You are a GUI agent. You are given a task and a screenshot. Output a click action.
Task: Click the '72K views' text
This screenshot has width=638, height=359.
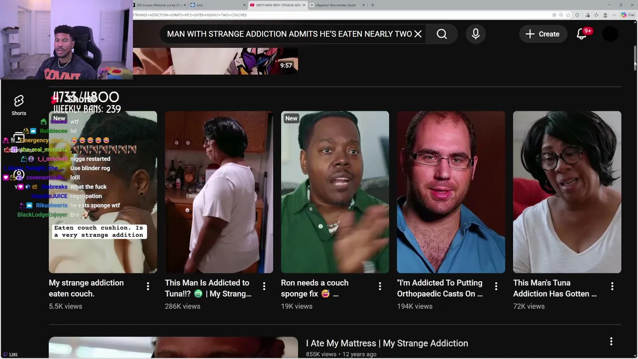coord(529,306)
